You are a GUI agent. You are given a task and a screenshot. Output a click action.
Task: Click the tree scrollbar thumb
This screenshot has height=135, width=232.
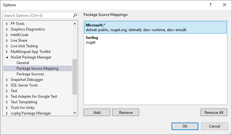coord(75,77)
